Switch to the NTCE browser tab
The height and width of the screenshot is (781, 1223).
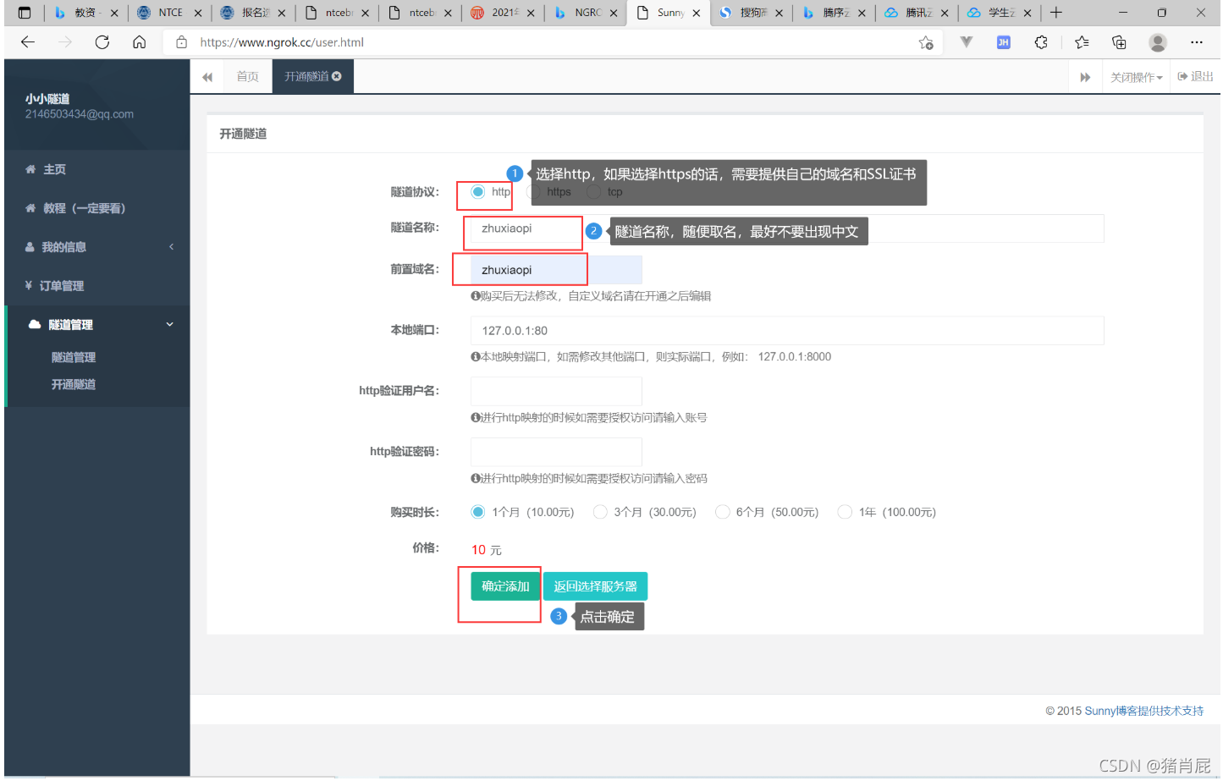[x=171, y=13]
